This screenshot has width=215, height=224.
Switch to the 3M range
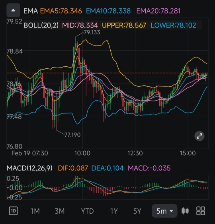60,211
